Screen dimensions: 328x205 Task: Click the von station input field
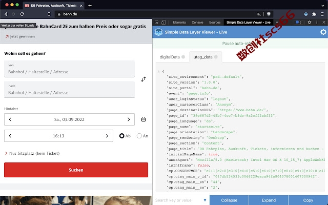click(x=69, y=69)
